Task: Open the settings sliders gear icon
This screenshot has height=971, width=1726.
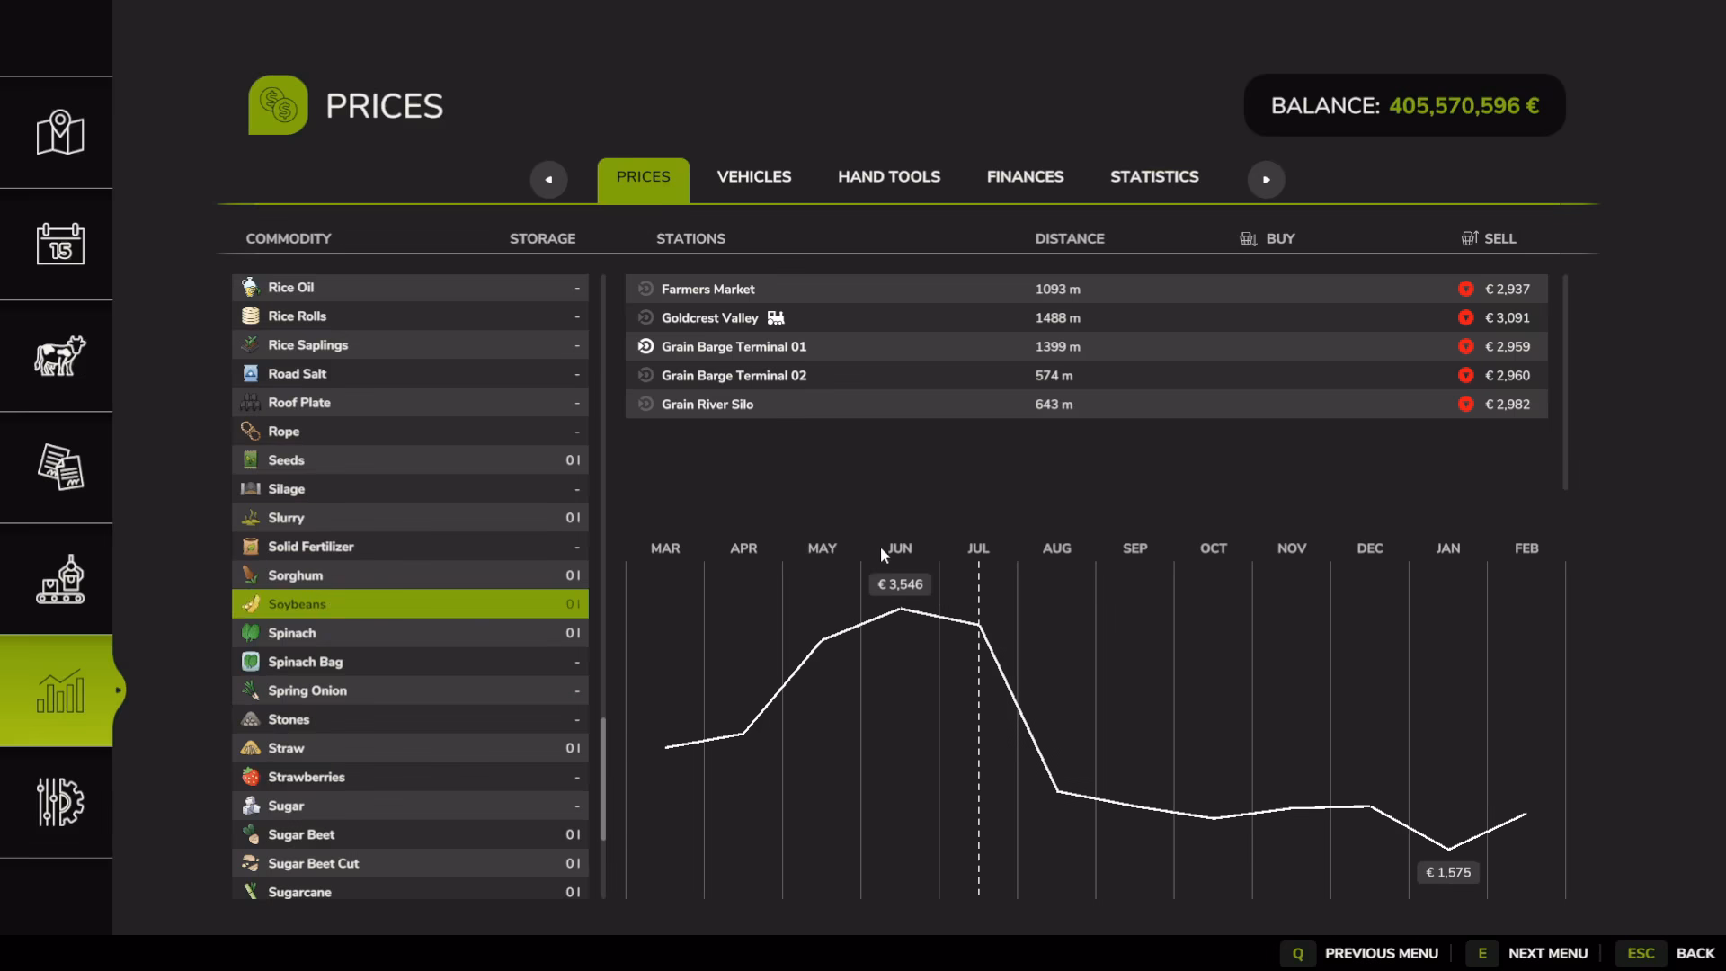Action: (x=60, y=802)
